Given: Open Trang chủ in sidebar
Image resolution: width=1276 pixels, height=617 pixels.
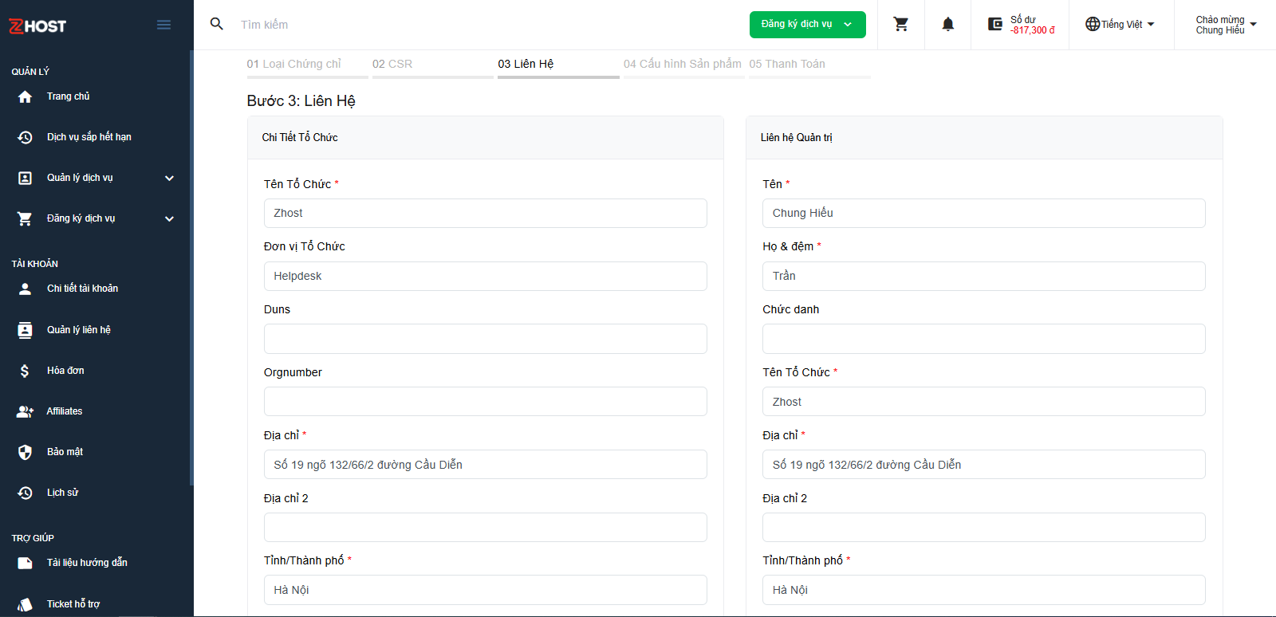Looking at the screenshot, I should click(68, 96).
